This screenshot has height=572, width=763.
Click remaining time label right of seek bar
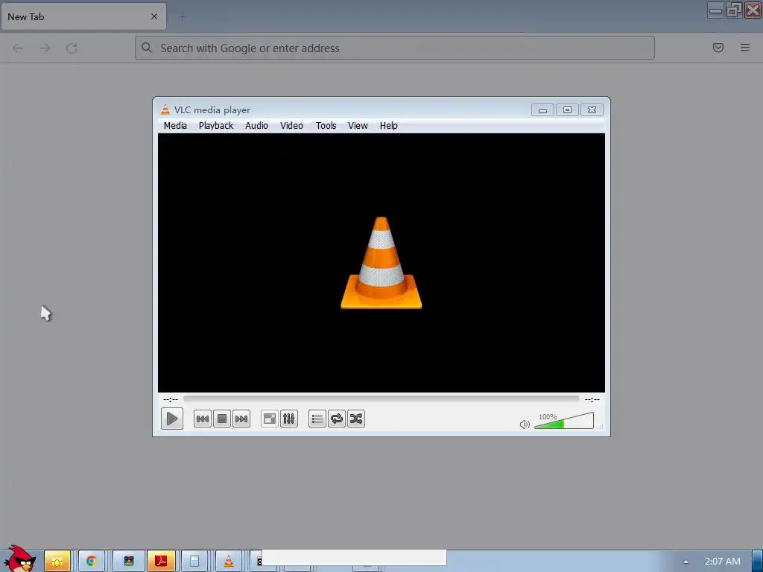tap(592, 399)
